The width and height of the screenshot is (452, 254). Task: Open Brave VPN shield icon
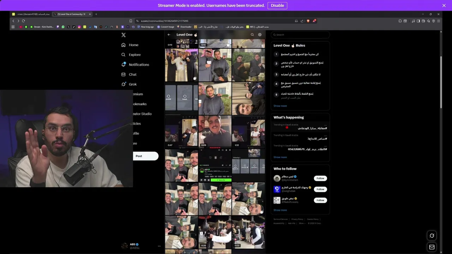click(434, 21)
